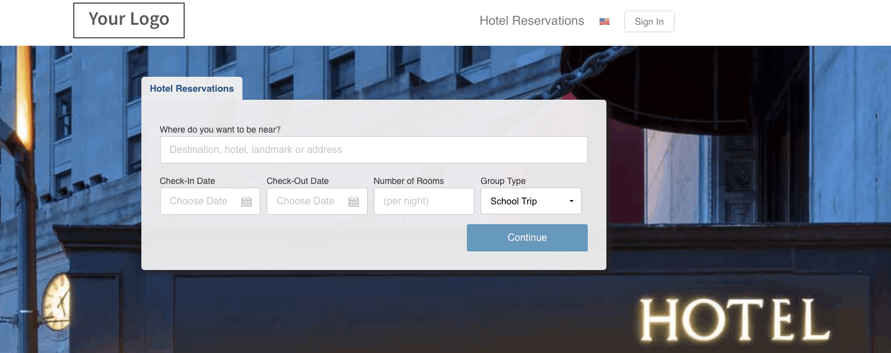Click the Check-In Choose Date field

(210, 201)
